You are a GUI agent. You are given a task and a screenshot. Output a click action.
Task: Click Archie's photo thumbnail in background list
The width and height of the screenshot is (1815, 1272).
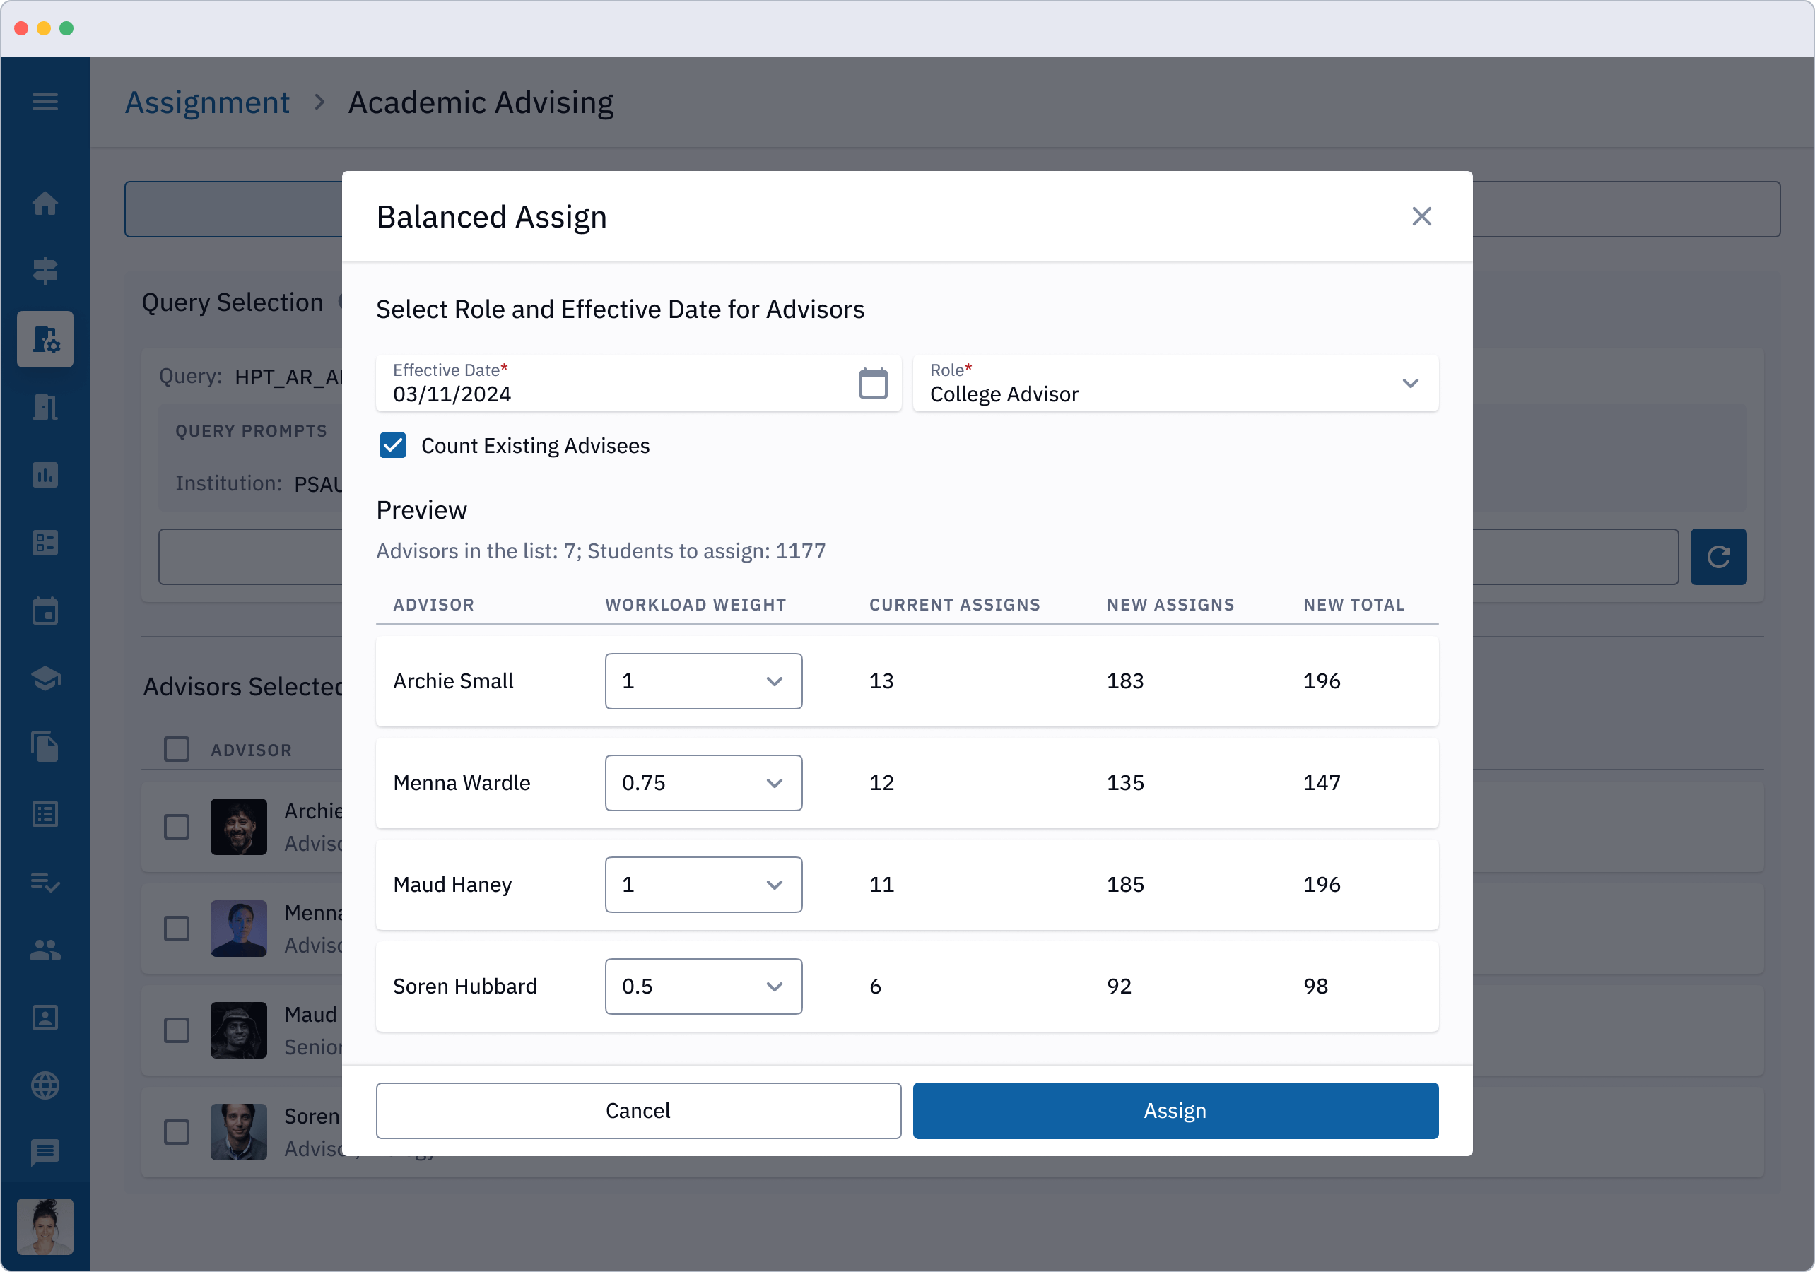[x=238, y=827]
